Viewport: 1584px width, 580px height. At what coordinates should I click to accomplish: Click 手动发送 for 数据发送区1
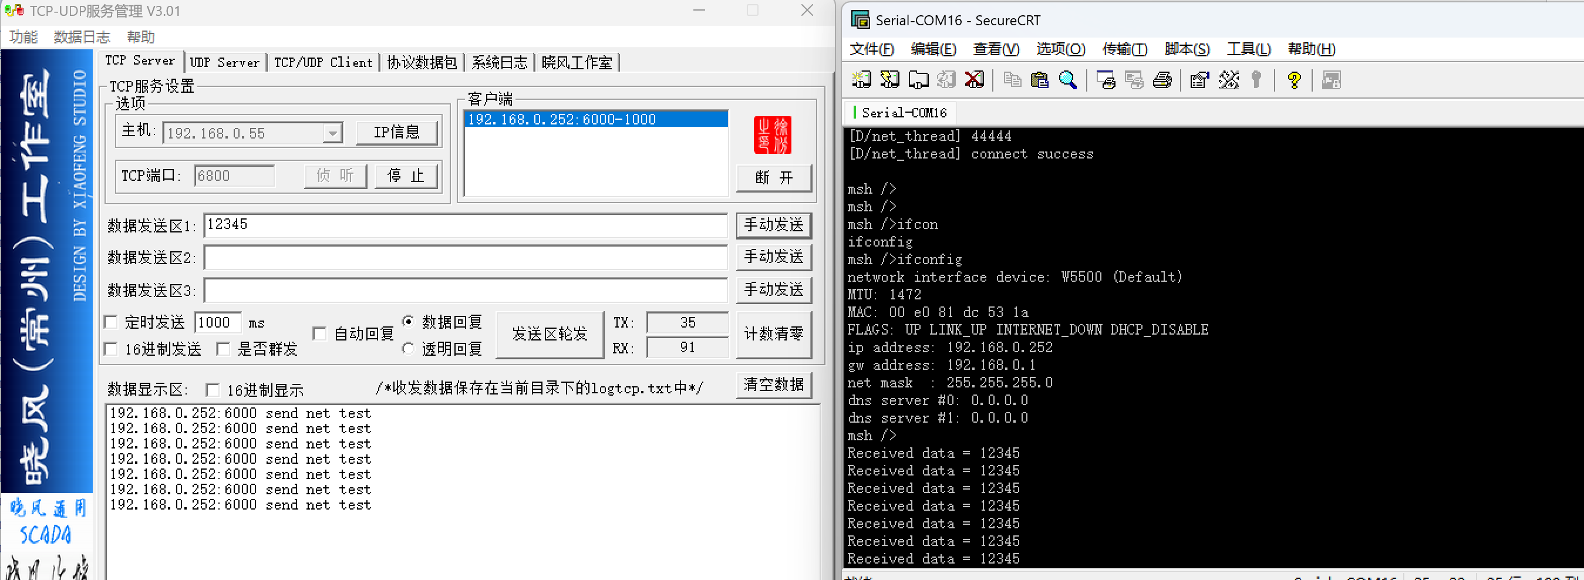(774, 225)
